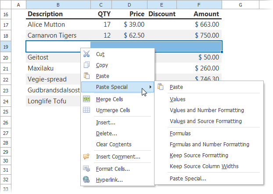This screenshot has width=273, height=194.
Task: Expand the Paste Special submenu arrow
Action: pos(151,87)
